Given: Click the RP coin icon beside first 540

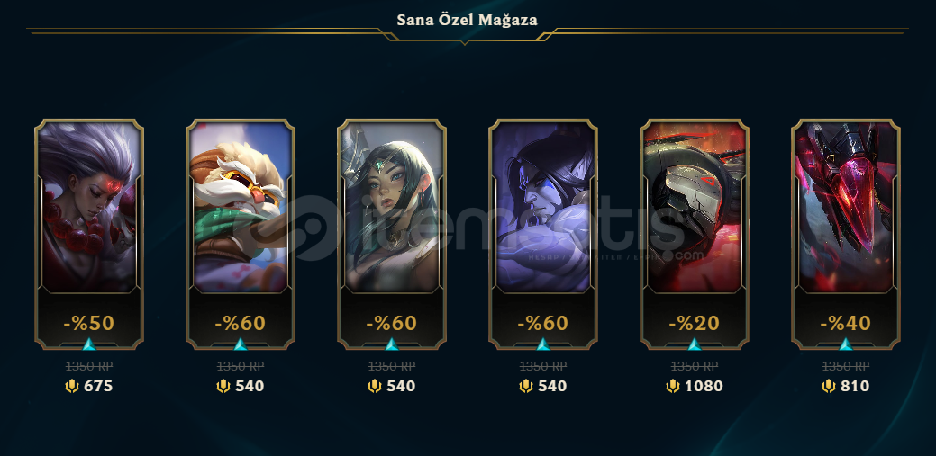Looking at the screenshot, I should [223, 386].
